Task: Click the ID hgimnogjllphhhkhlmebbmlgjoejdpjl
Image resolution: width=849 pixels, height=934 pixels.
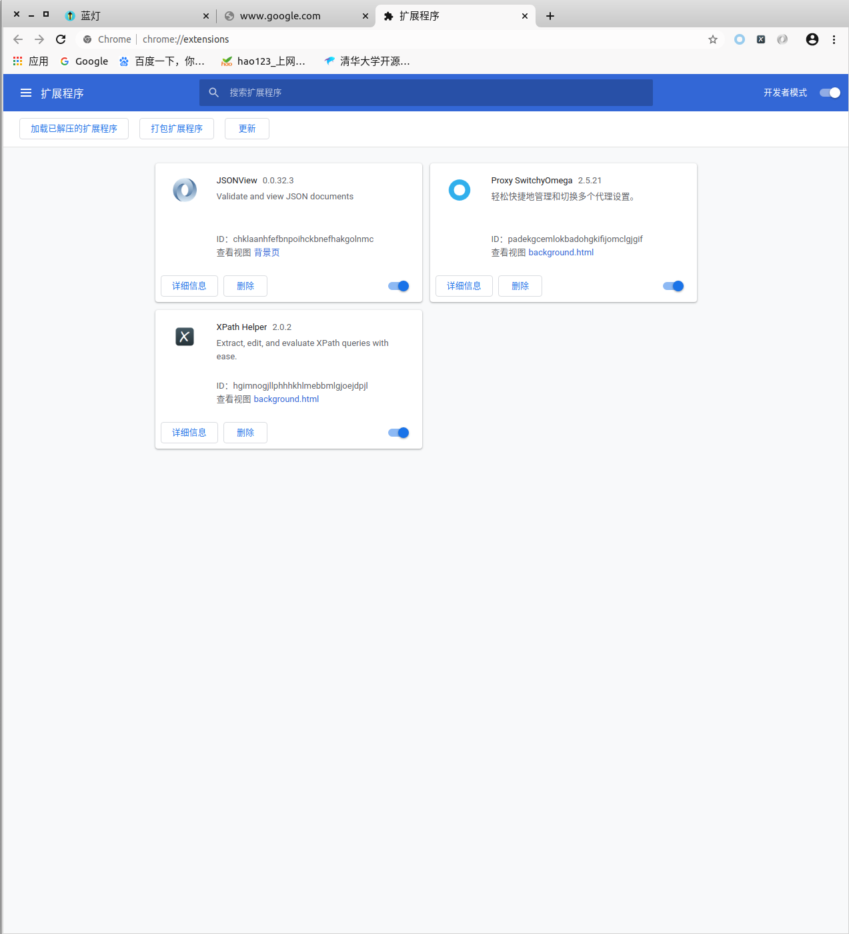Action: pyautogui.click(x=300, y=386)
